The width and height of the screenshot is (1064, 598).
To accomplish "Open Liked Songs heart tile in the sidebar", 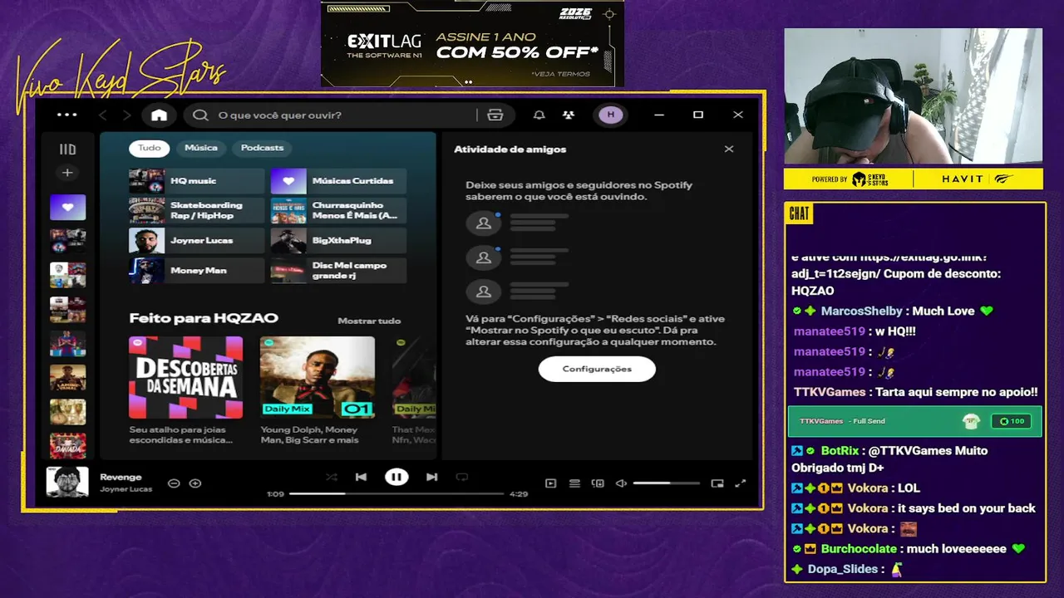I will pos(67,207).
